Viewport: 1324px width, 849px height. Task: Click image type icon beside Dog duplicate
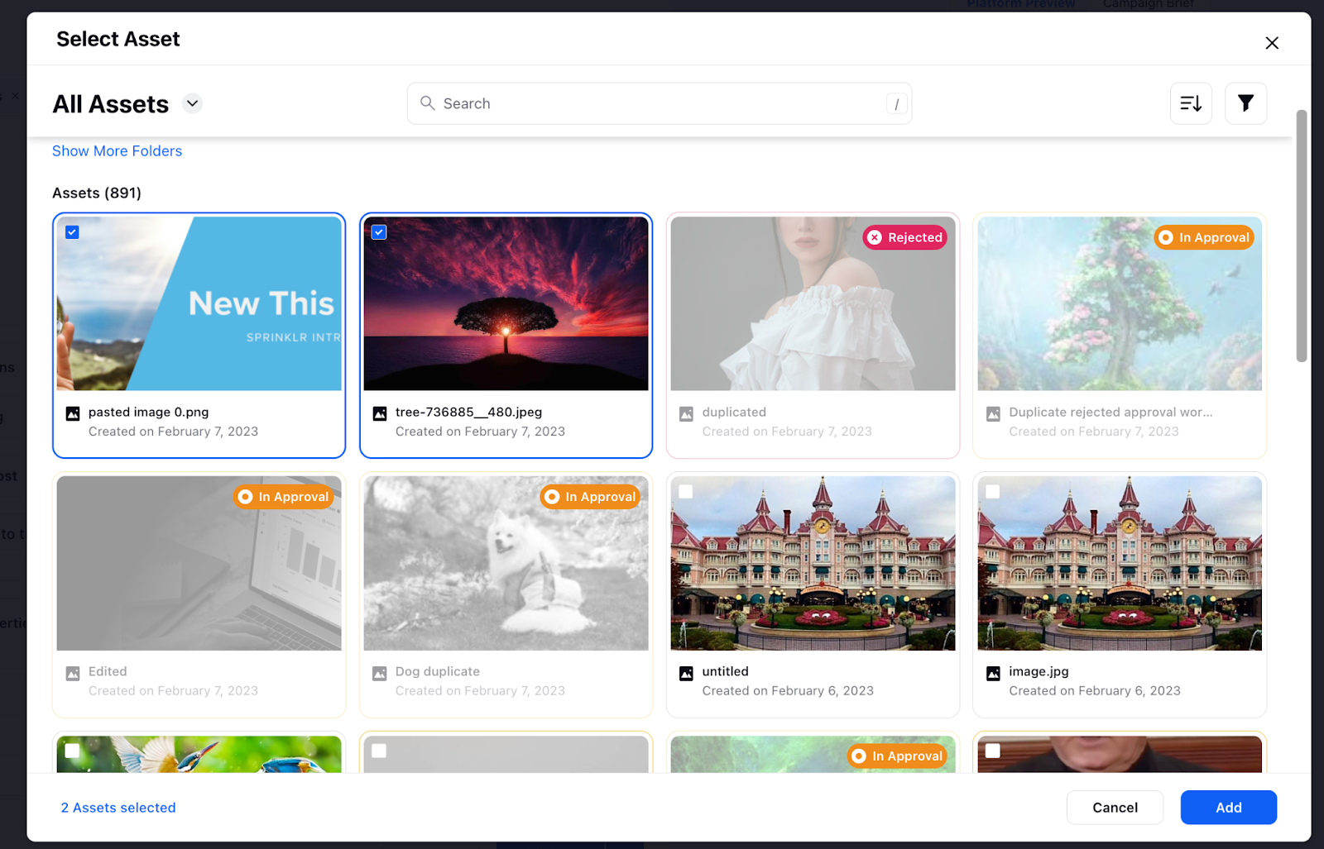coord(380,673)
